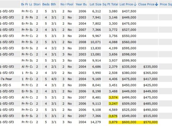This screenshot has width=172, height=129.
Task: Select the highlighted 3,247 square footage cell
Action: [113, 104]
